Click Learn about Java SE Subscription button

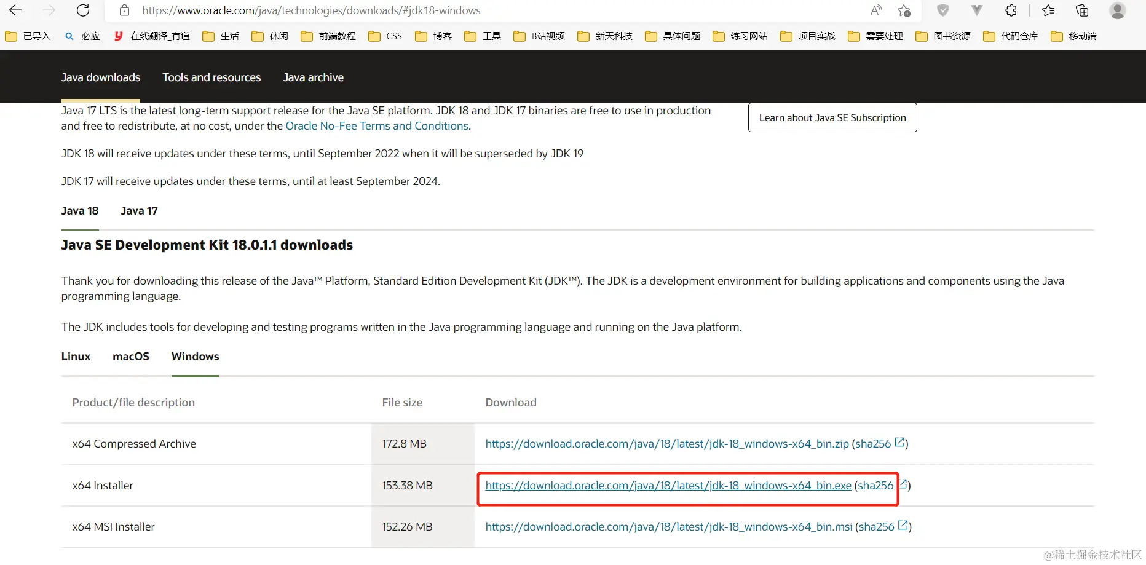832,117
